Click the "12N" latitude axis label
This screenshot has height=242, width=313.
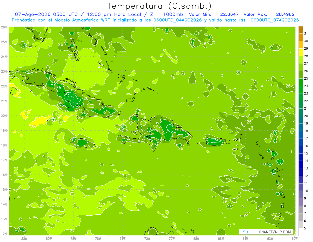point(4,234)
